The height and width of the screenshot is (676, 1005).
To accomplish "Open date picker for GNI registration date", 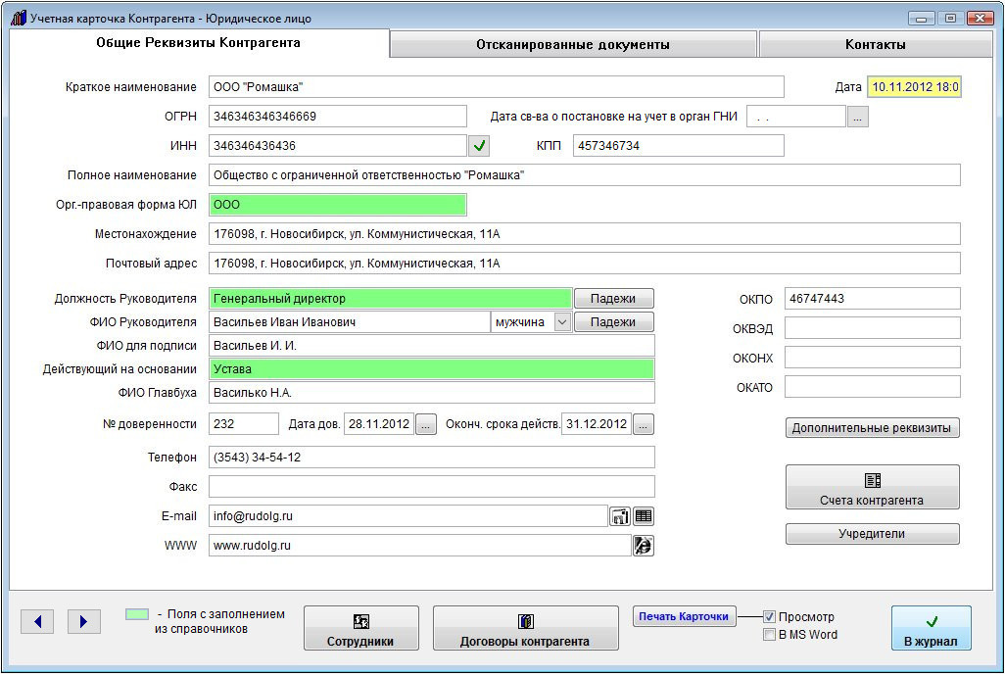I will click(x=858, y=118).
